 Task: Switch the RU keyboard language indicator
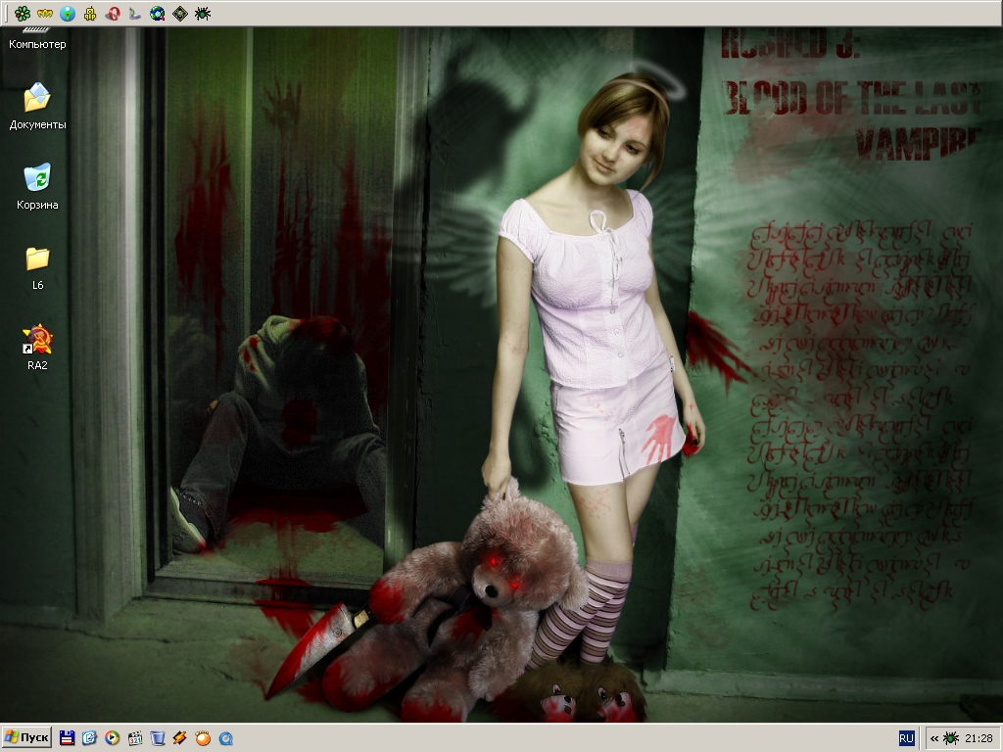pyautogui.click(x=906, y=738)
